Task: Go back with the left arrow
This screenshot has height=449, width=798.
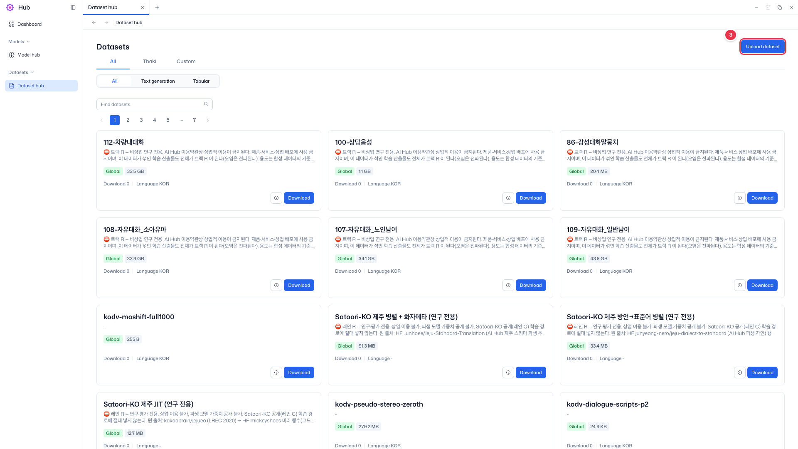Action: click(94, 22)
